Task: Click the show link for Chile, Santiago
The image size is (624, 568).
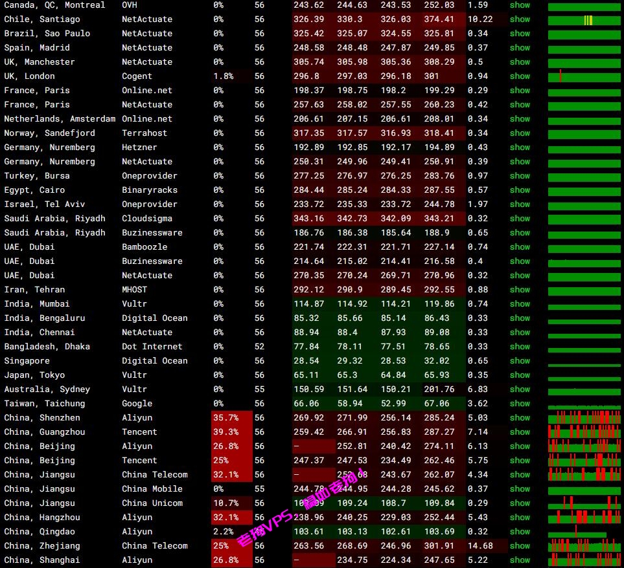Action: 520,19
